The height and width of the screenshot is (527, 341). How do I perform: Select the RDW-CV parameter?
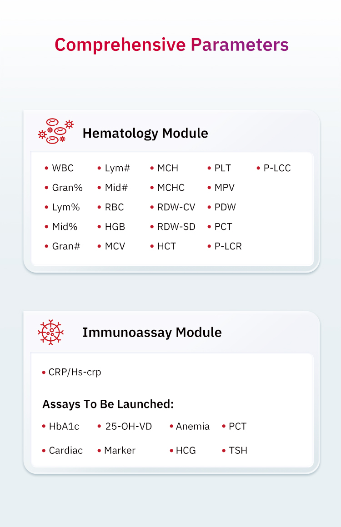(x=176, y=207)
